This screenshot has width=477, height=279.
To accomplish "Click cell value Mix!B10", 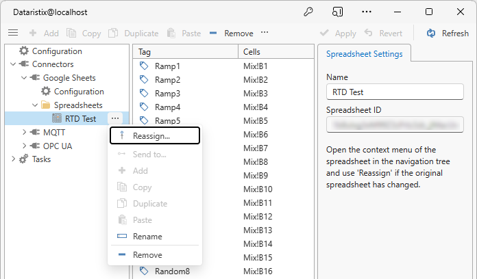I will (x=258, y=189).
